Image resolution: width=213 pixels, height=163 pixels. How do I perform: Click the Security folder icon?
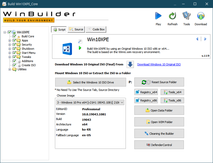(19, 45)
